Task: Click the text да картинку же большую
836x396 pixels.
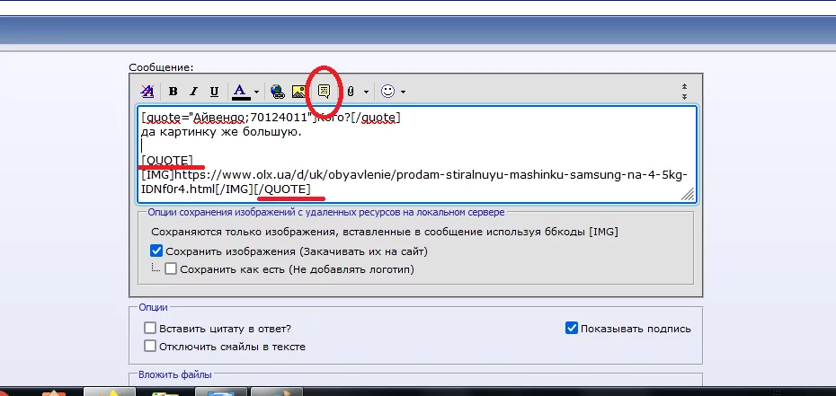Action: click(x=222, y=132)
